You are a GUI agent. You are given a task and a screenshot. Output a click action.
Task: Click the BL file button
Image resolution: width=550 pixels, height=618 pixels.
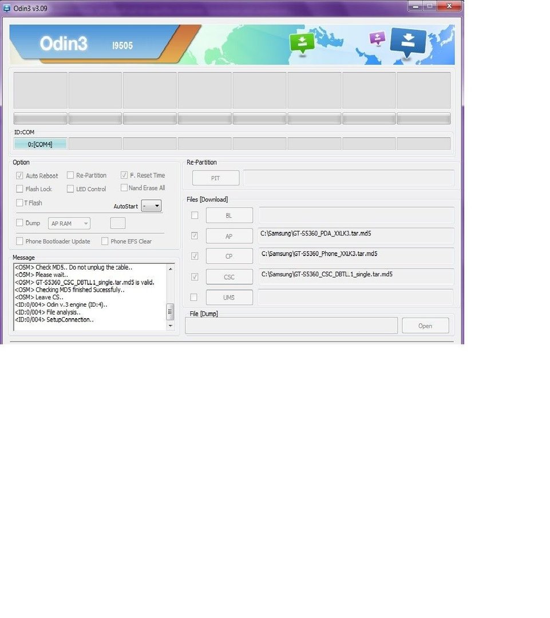coord(229,215)
